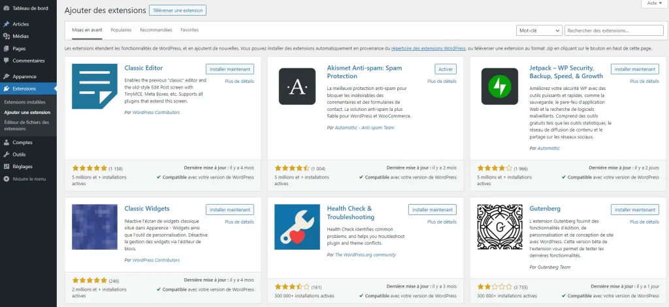Screen dimensions: 669x307
Task: Open Plus de détails for Classic Widgets
Action: 239,222
